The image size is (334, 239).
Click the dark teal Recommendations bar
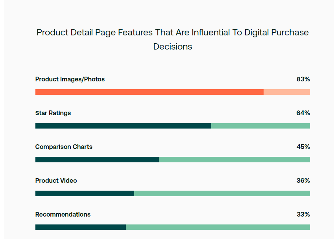[x=81, y=227]
